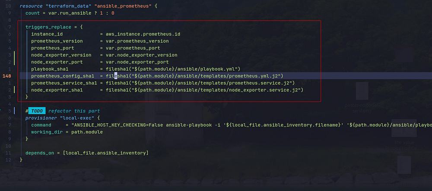Click the 'var.node_exporter_version' value
The height and width of the screenshot is (191, 432).
(x=142, y=55)
